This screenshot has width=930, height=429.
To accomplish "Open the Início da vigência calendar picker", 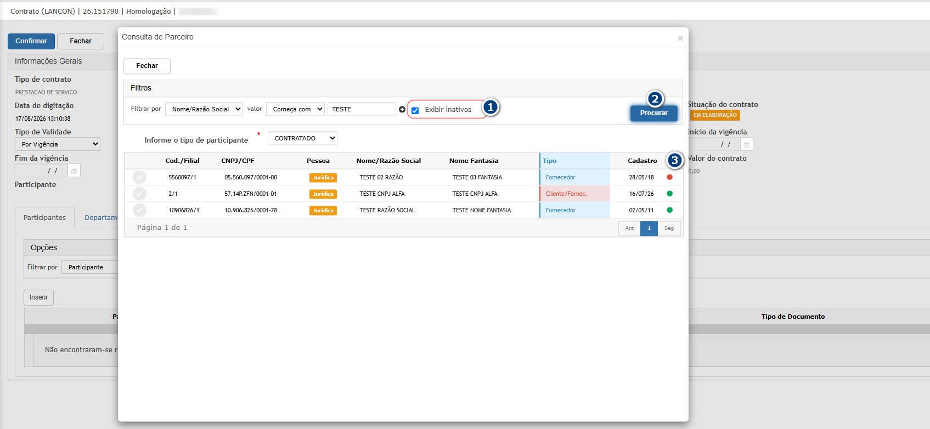I will point(747,144).
